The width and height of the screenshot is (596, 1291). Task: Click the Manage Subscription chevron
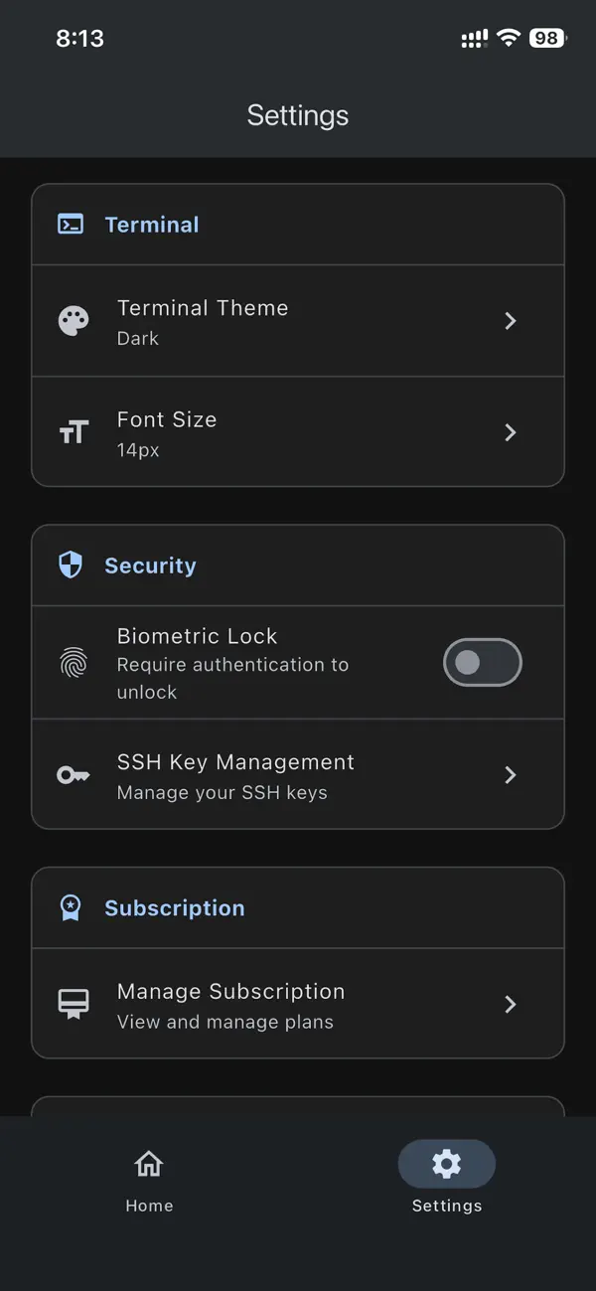click(x=510, y=1004)
